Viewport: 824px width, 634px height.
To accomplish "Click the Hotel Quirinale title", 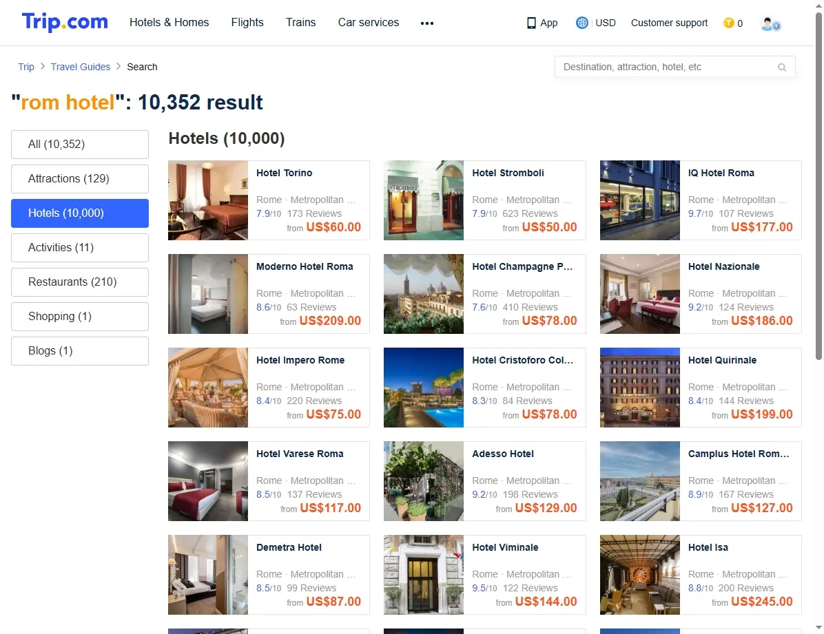I will (722, 360).
